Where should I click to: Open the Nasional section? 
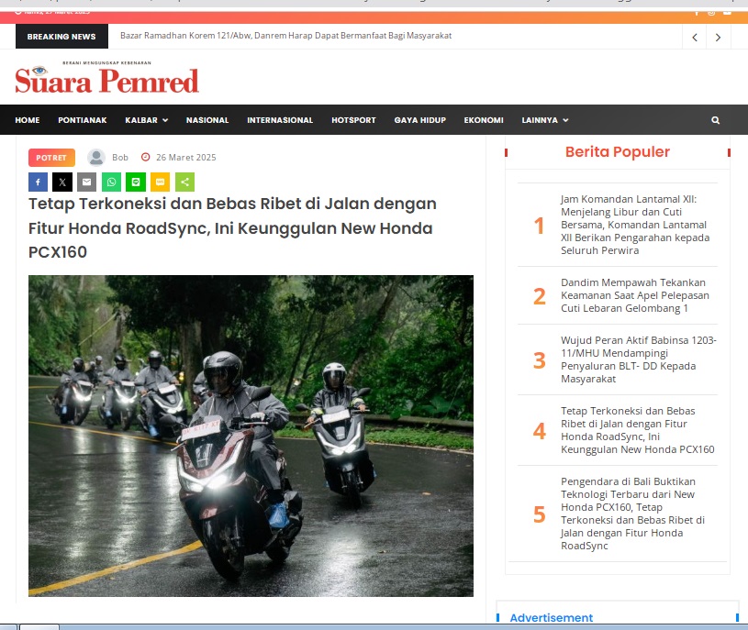click(x=207, y=120)
